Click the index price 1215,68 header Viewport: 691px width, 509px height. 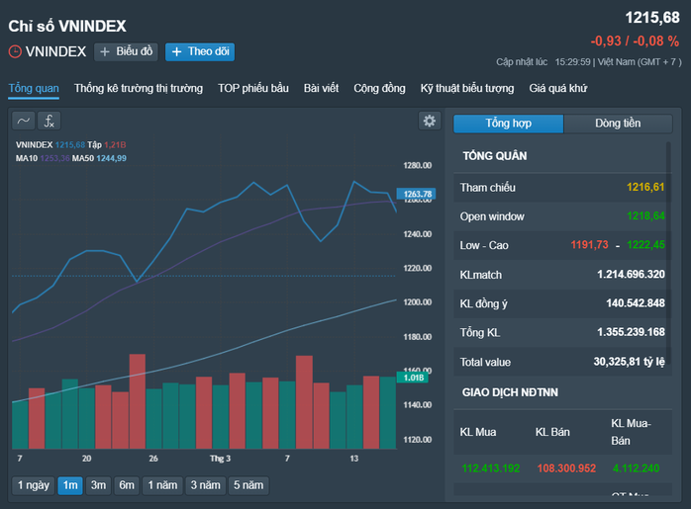(652, 18)
